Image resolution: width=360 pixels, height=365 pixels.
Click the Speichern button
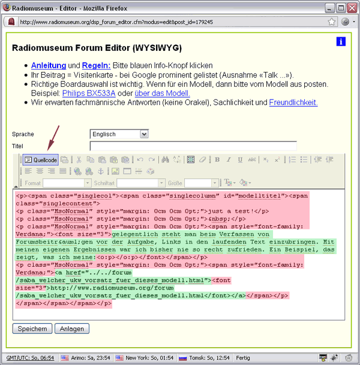(x=32, y=328)
